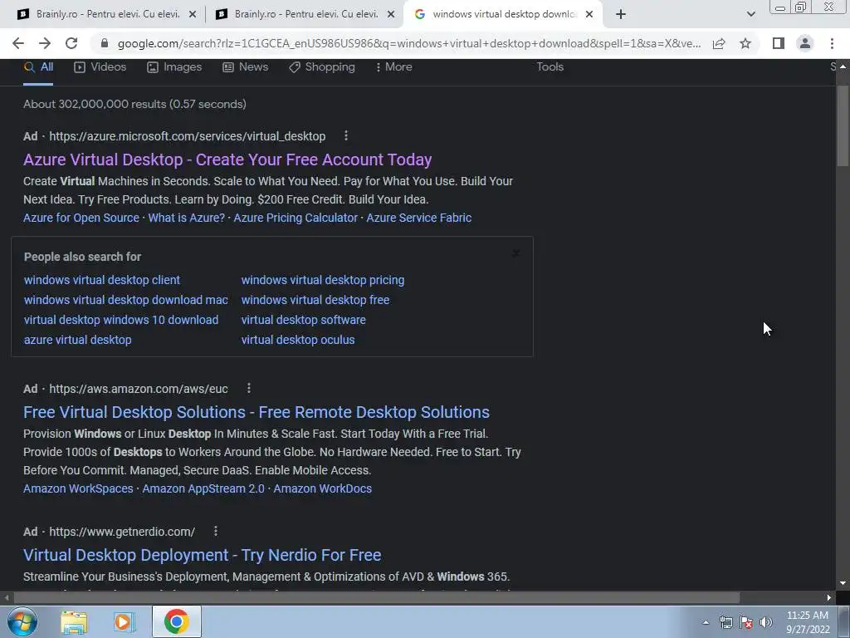850x638 pixels.
Task: Open options for the getnerdio.com ad
Action: (216, 531)
